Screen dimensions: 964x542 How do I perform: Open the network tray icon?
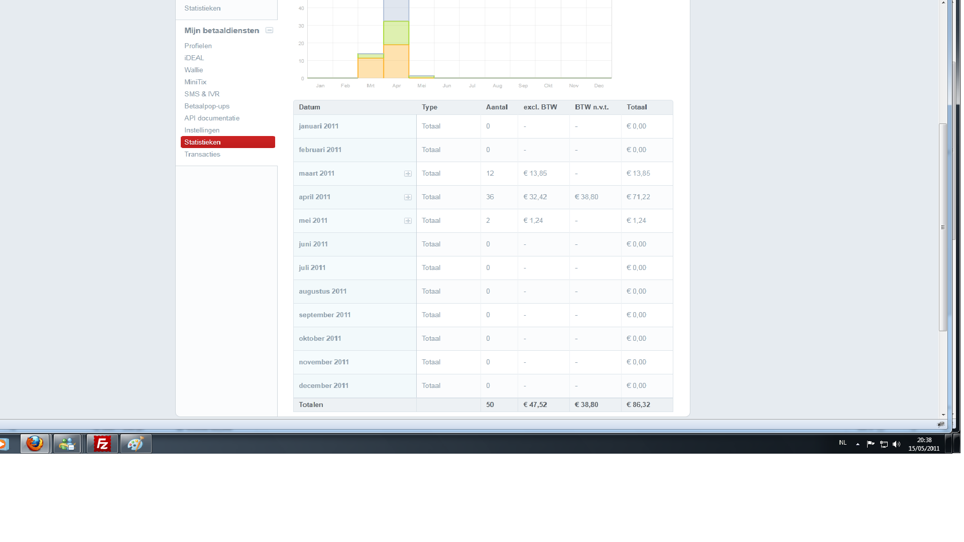884,444
